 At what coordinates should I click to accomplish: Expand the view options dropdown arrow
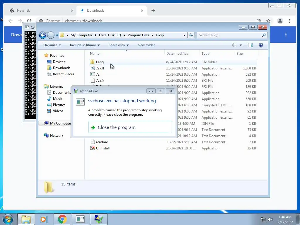(241, 45)
